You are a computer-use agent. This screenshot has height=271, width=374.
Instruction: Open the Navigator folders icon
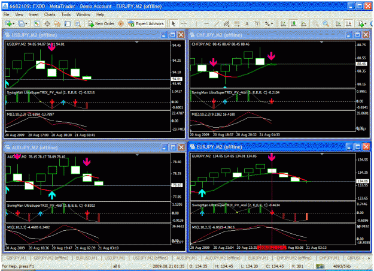pyautogui.click(x=57, y=23)
